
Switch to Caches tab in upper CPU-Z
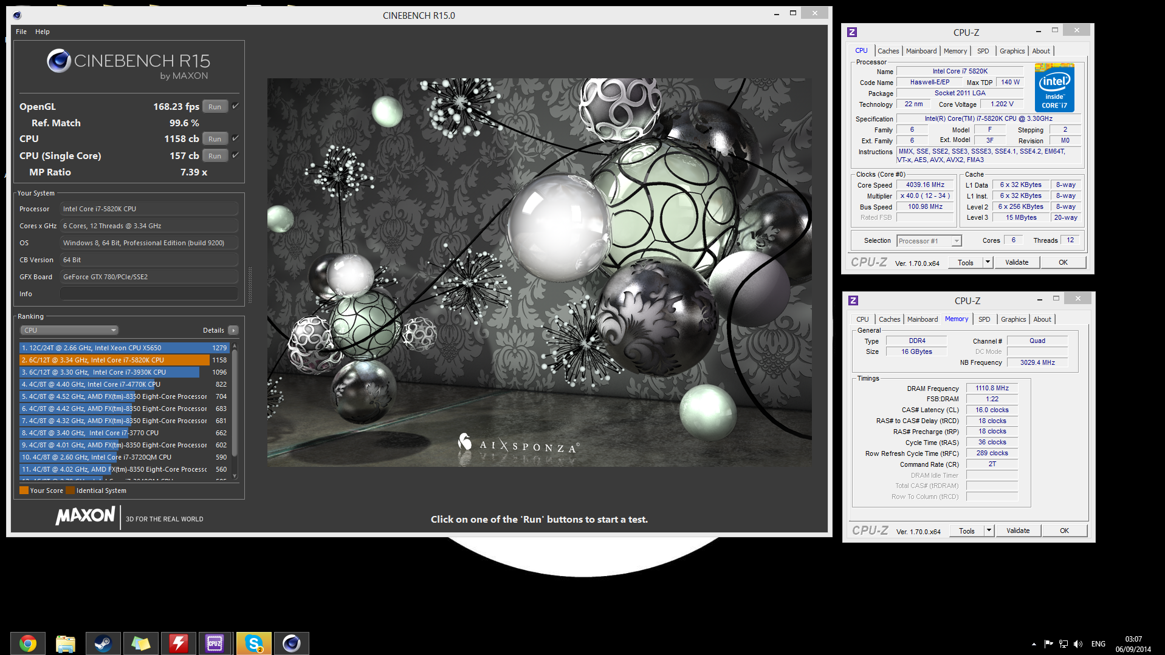point(888,51)
